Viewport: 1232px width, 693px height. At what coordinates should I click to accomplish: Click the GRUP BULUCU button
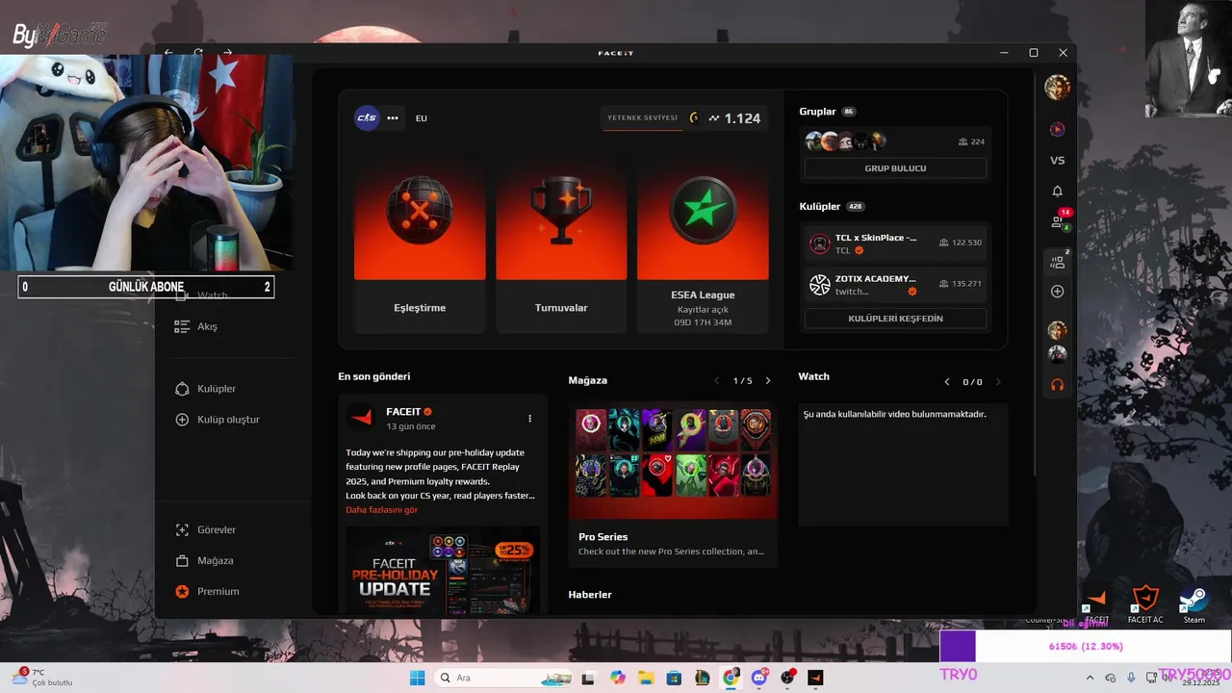[x=895, y=168]
